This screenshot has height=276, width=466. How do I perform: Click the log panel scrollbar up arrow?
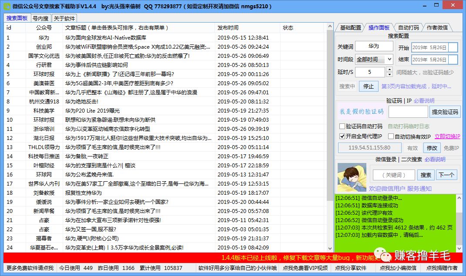[459, 198]
